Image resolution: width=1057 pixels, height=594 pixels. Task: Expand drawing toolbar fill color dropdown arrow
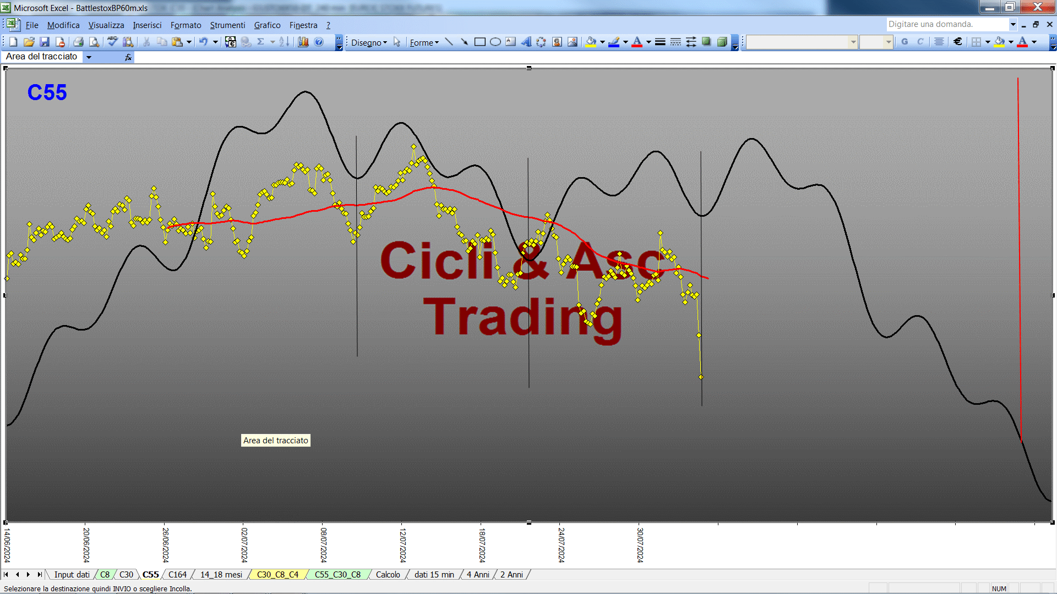click(602, 42)
